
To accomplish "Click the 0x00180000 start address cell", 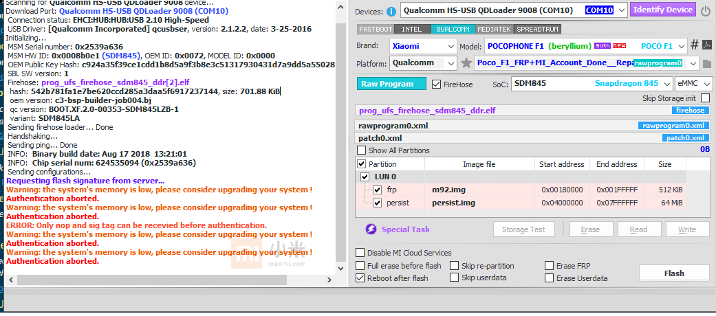I will click(x=562, y=190).
